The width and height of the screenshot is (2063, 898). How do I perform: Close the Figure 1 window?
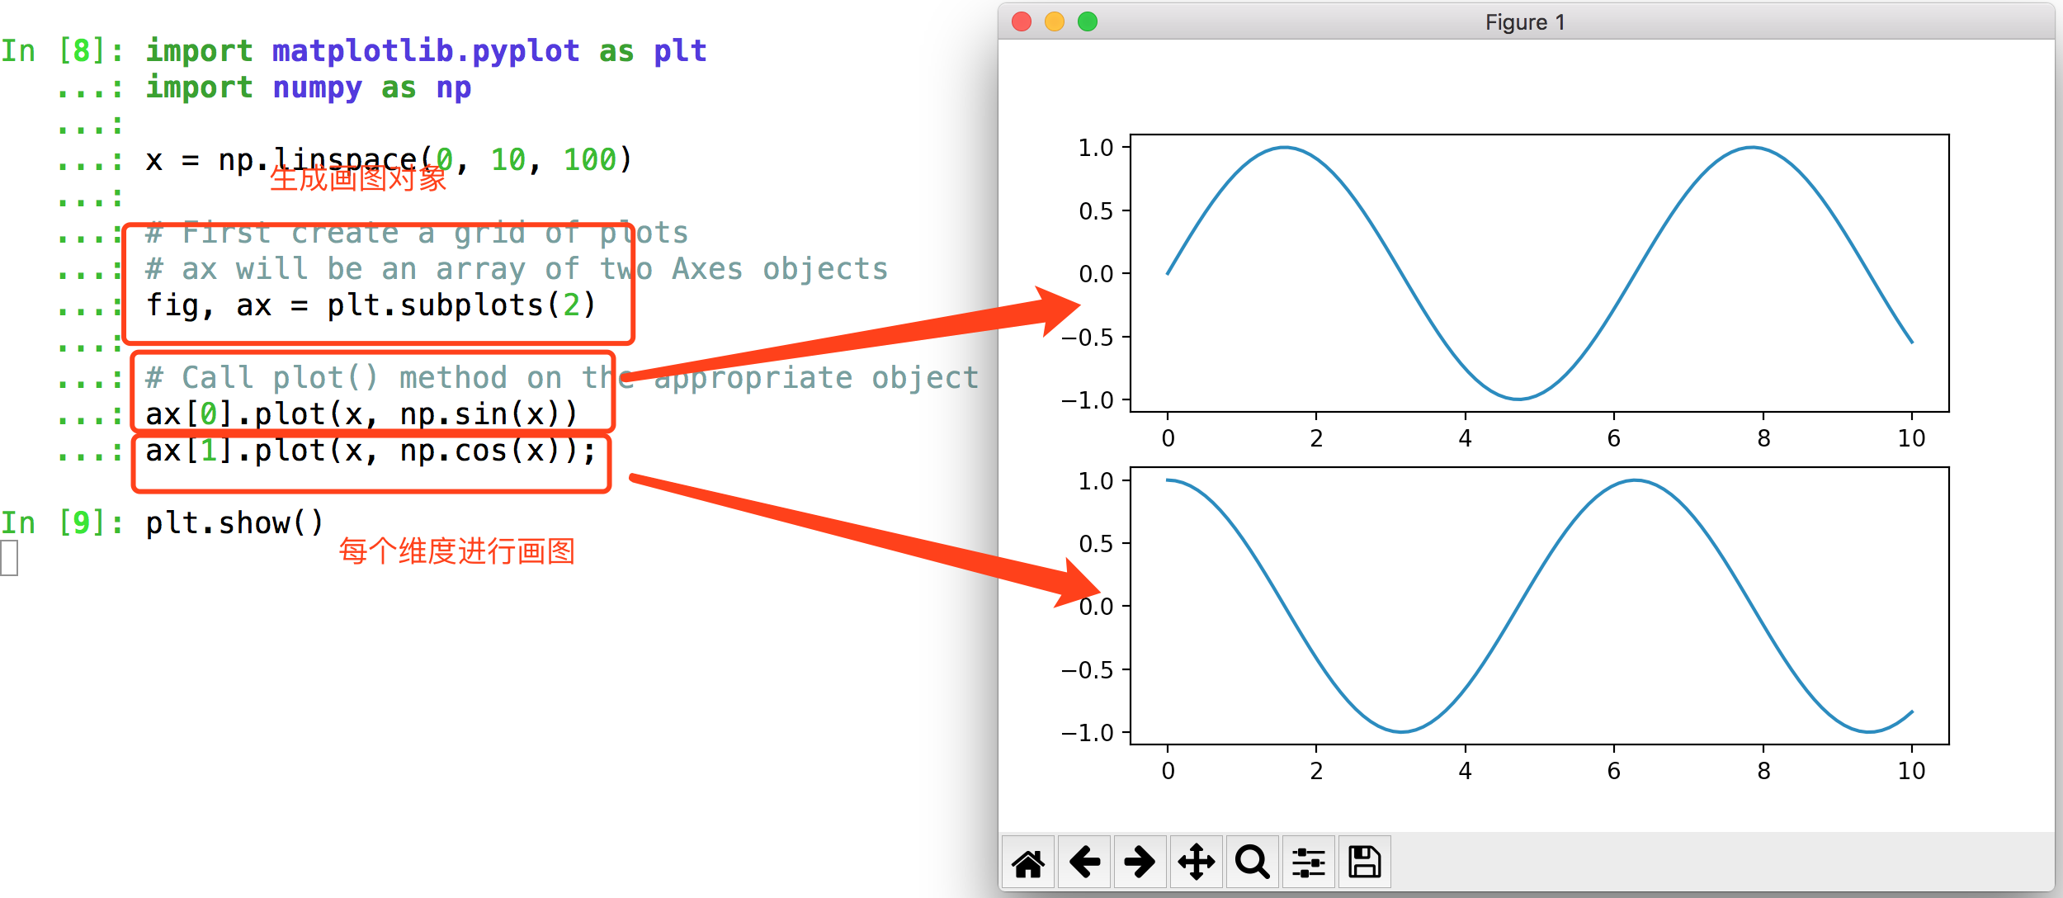point(1022,21)
